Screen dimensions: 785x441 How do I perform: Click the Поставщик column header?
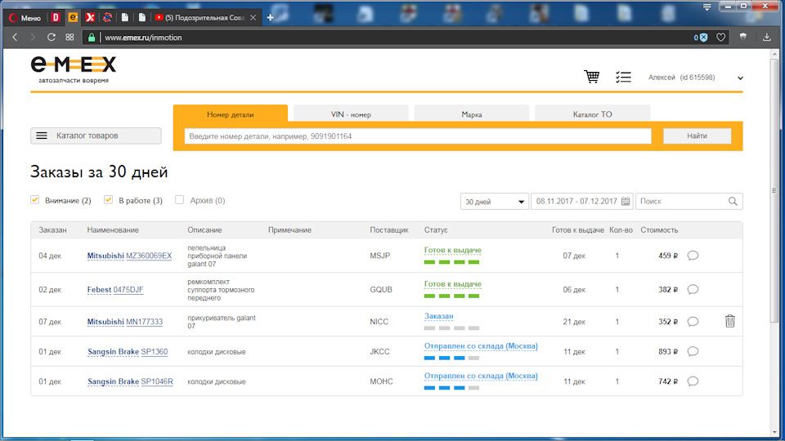click(x=389, y=230)
